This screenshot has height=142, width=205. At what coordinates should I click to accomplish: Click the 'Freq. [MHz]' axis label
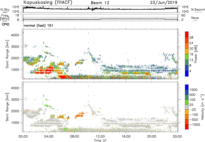5,17
